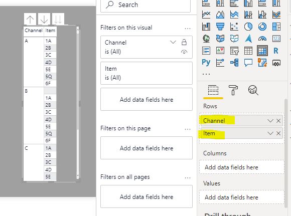Select the Gauge visual
This screenshot has height=216, width=291.
(x=262, y=39)
